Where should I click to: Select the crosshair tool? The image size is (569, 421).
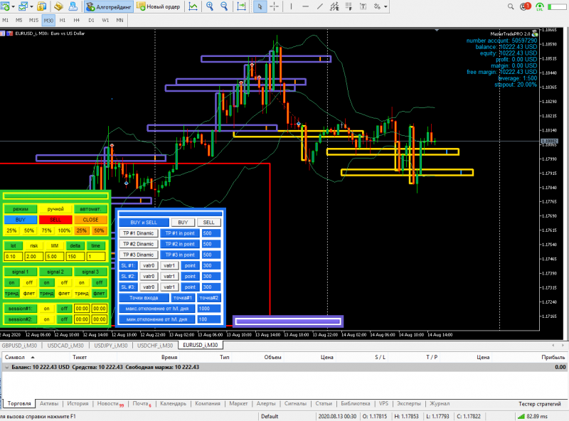click(x=275, y=6)
